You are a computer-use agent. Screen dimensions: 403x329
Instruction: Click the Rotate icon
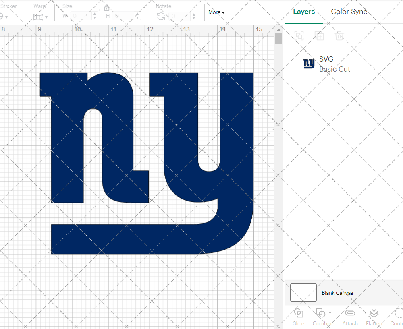coord(161,17)
